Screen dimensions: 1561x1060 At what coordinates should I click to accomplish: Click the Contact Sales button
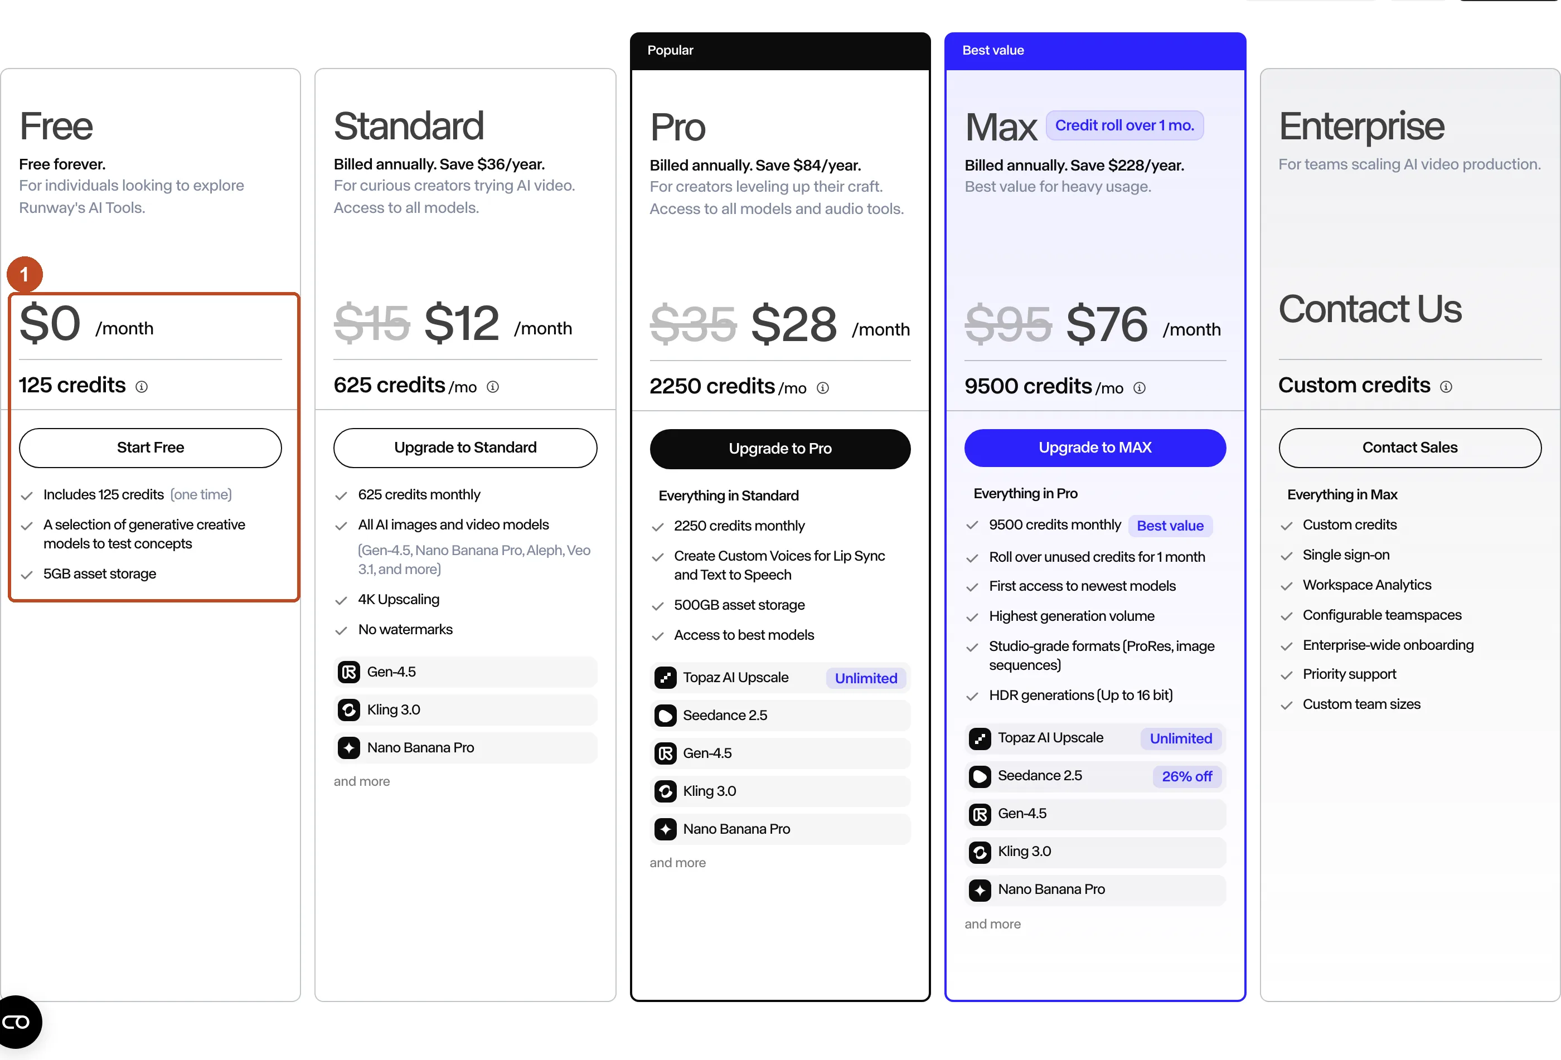[x=1410, y=448]
